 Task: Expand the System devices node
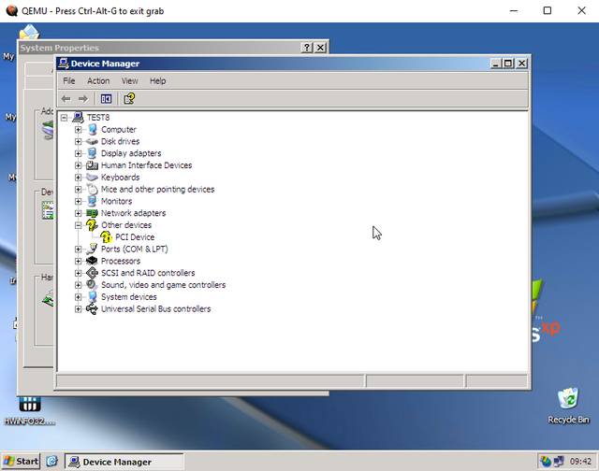79,297
